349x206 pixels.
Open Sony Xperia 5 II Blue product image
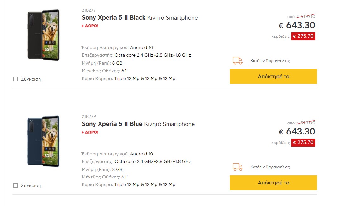43,141
